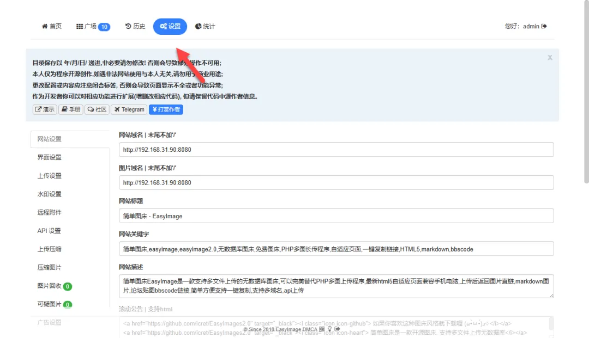Switch to the 历史 history tab
This screenshot has height=338, width=589.
pos(135,26)
